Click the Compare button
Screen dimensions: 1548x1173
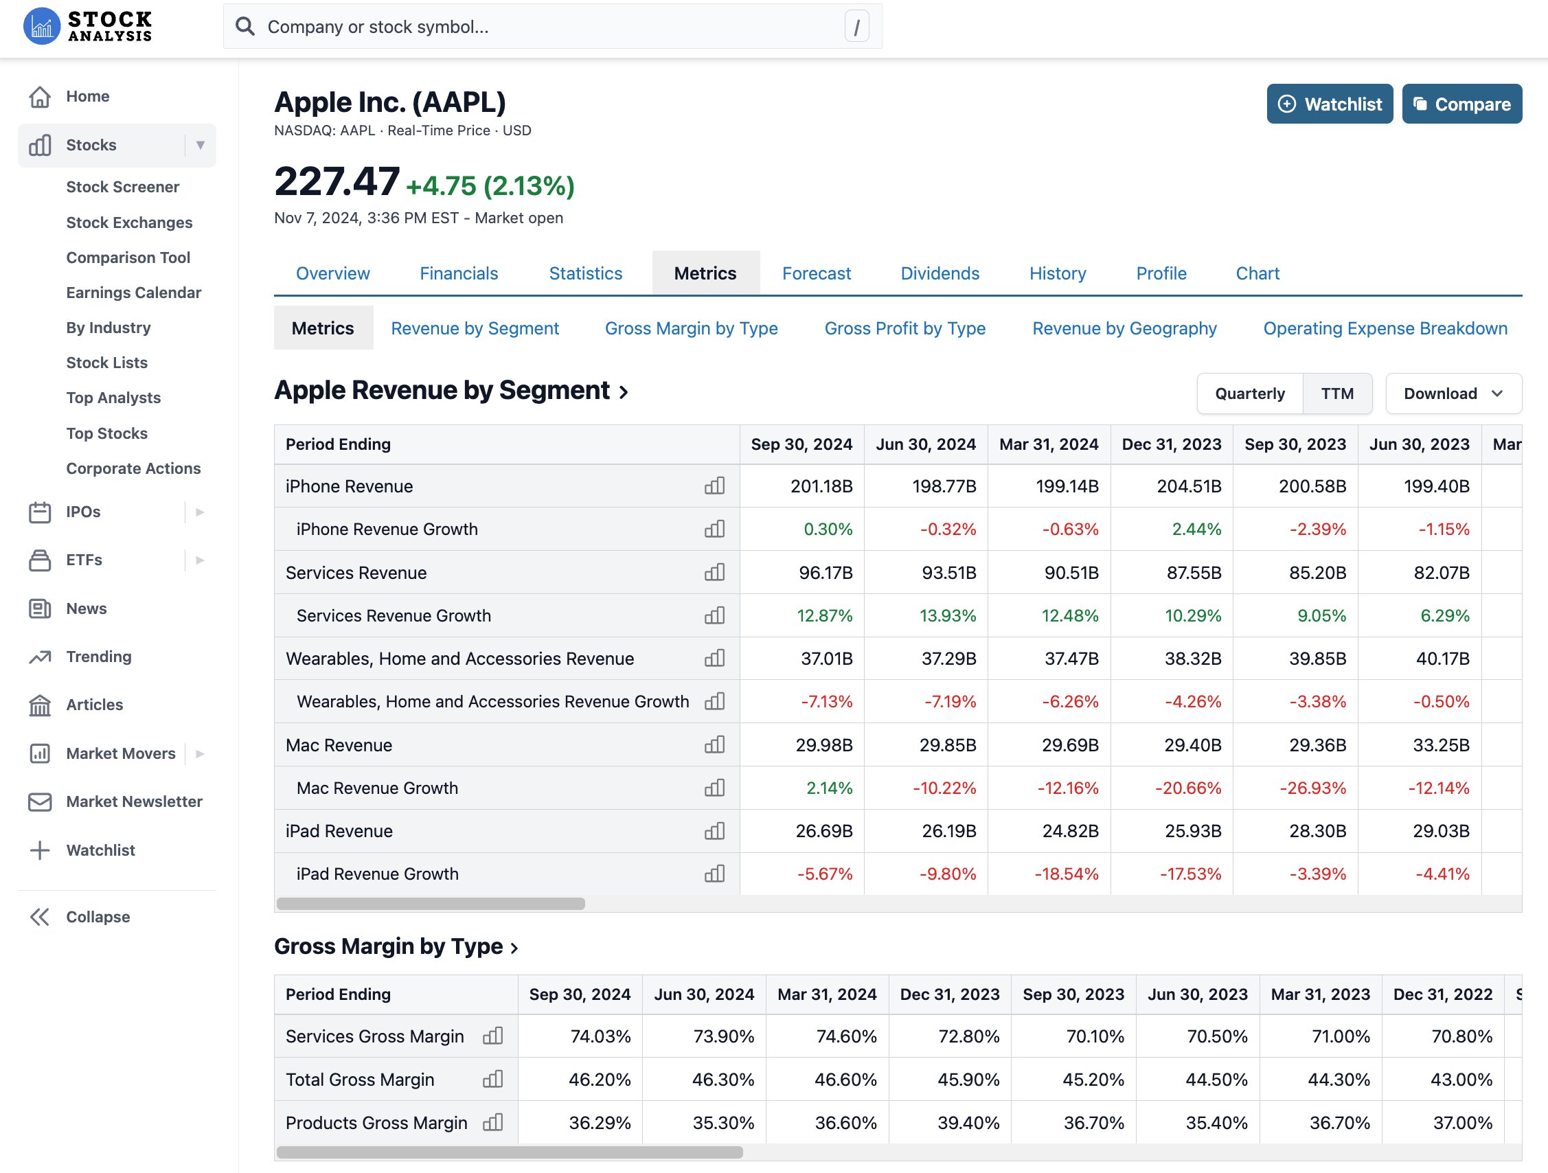click(x=1462, y=104)
